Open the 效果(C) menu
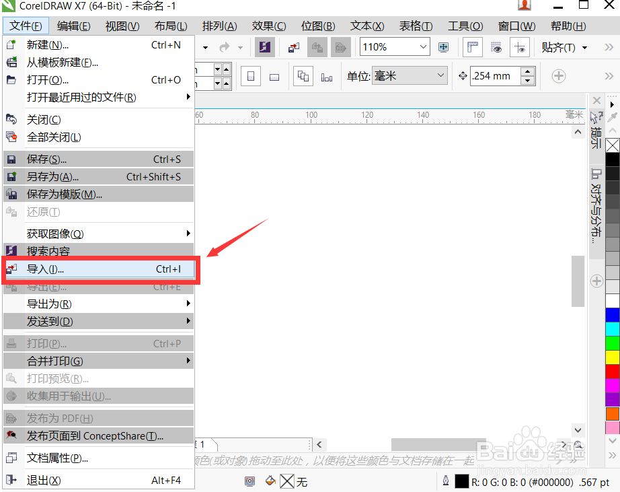The height and width of the screenshot is (492, 620). (x=269, y=26)
